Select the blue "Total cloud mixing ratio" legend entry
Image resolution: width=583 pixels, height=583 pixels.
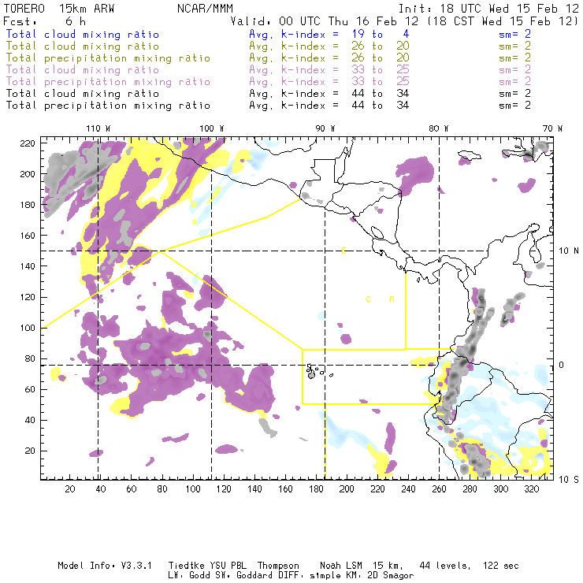83,34
